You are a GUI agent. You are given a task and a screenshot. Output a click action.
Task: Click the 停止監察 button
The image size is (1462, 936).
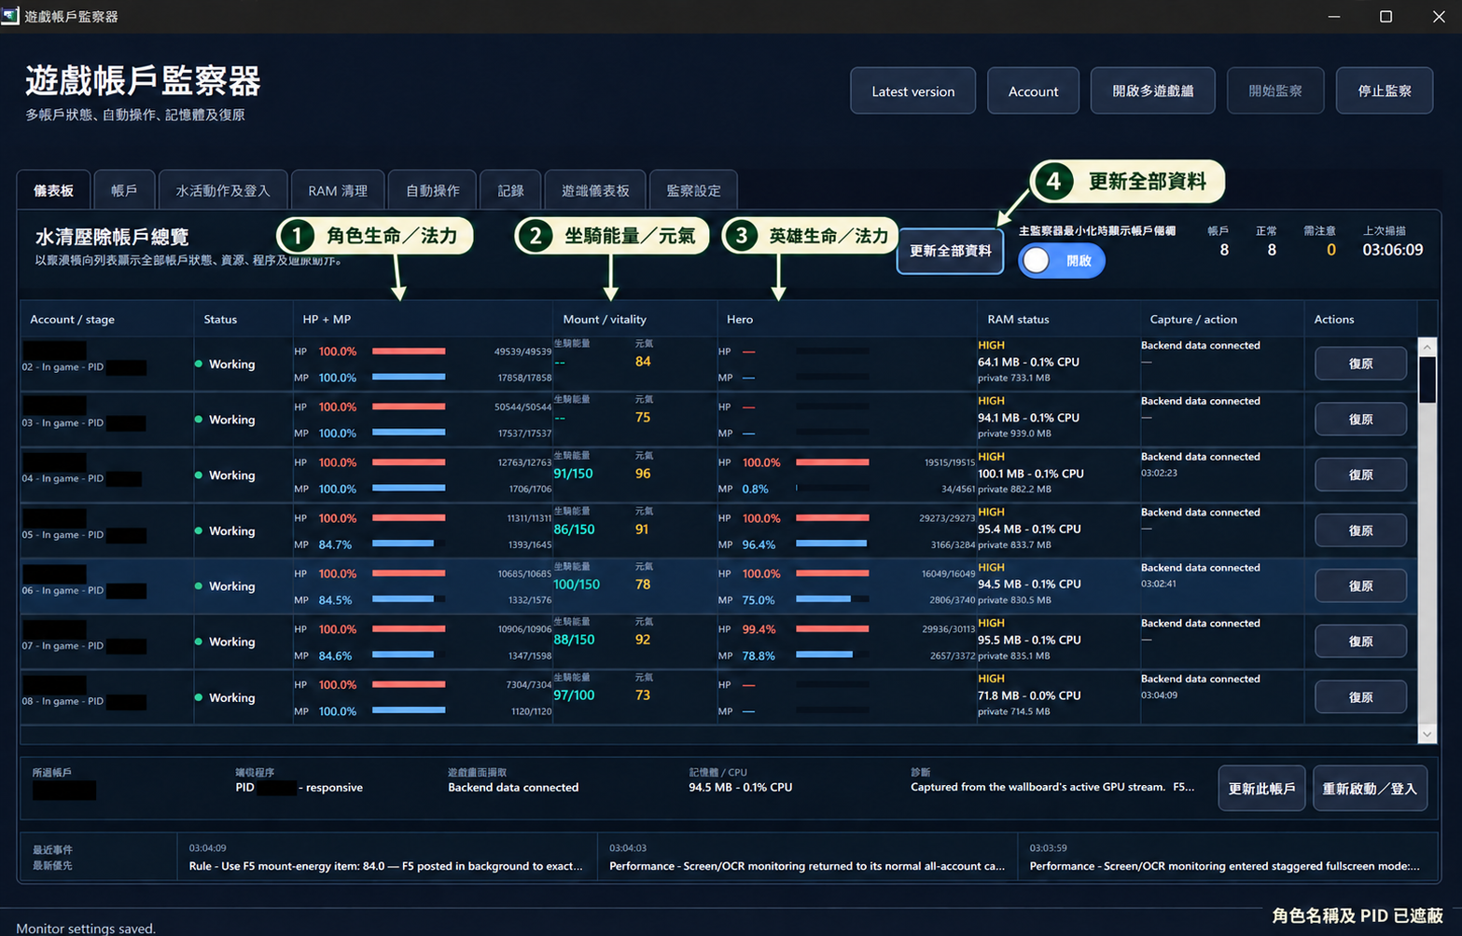[x=1385, y=91]
